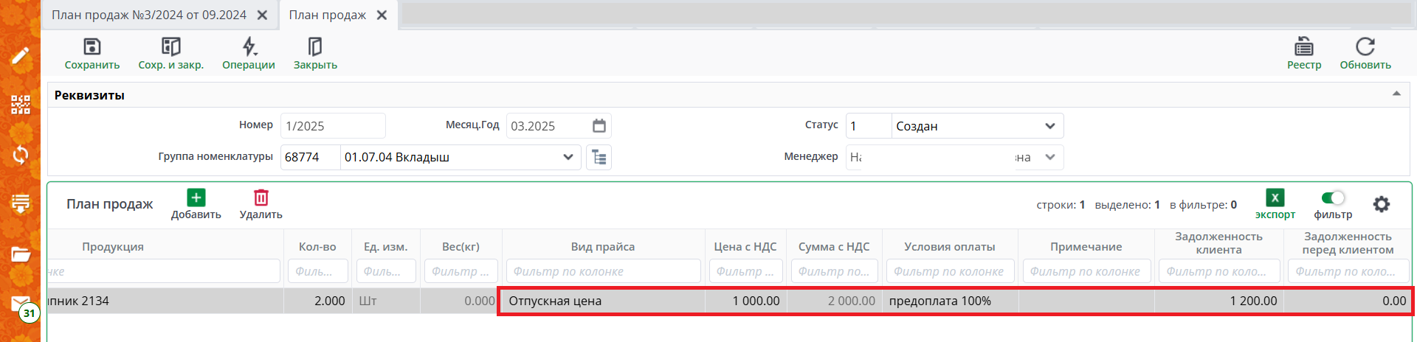Open table settings gear icon

coord(1382,204)
